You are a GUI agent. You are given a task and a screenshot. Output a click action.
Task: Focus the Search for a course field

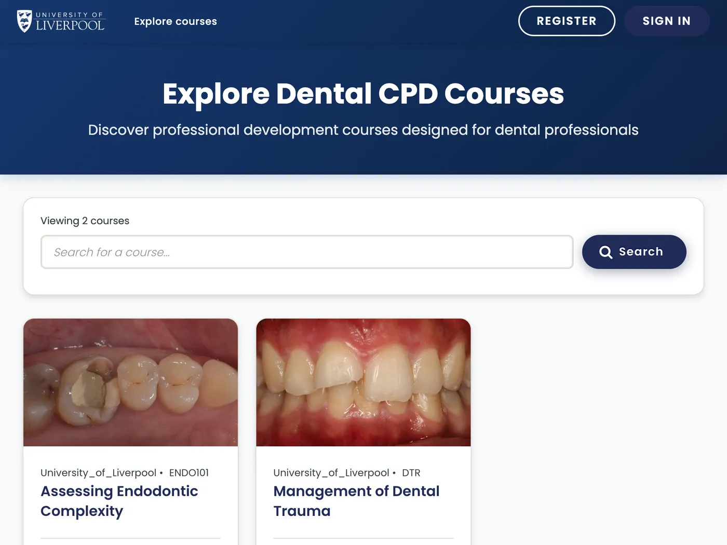click(x=307, y=252)
